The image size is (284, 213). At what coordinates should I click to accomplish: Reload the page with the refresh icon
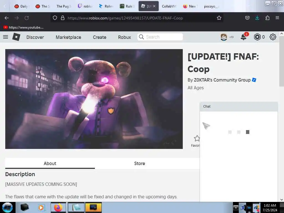tap(27, 18)
